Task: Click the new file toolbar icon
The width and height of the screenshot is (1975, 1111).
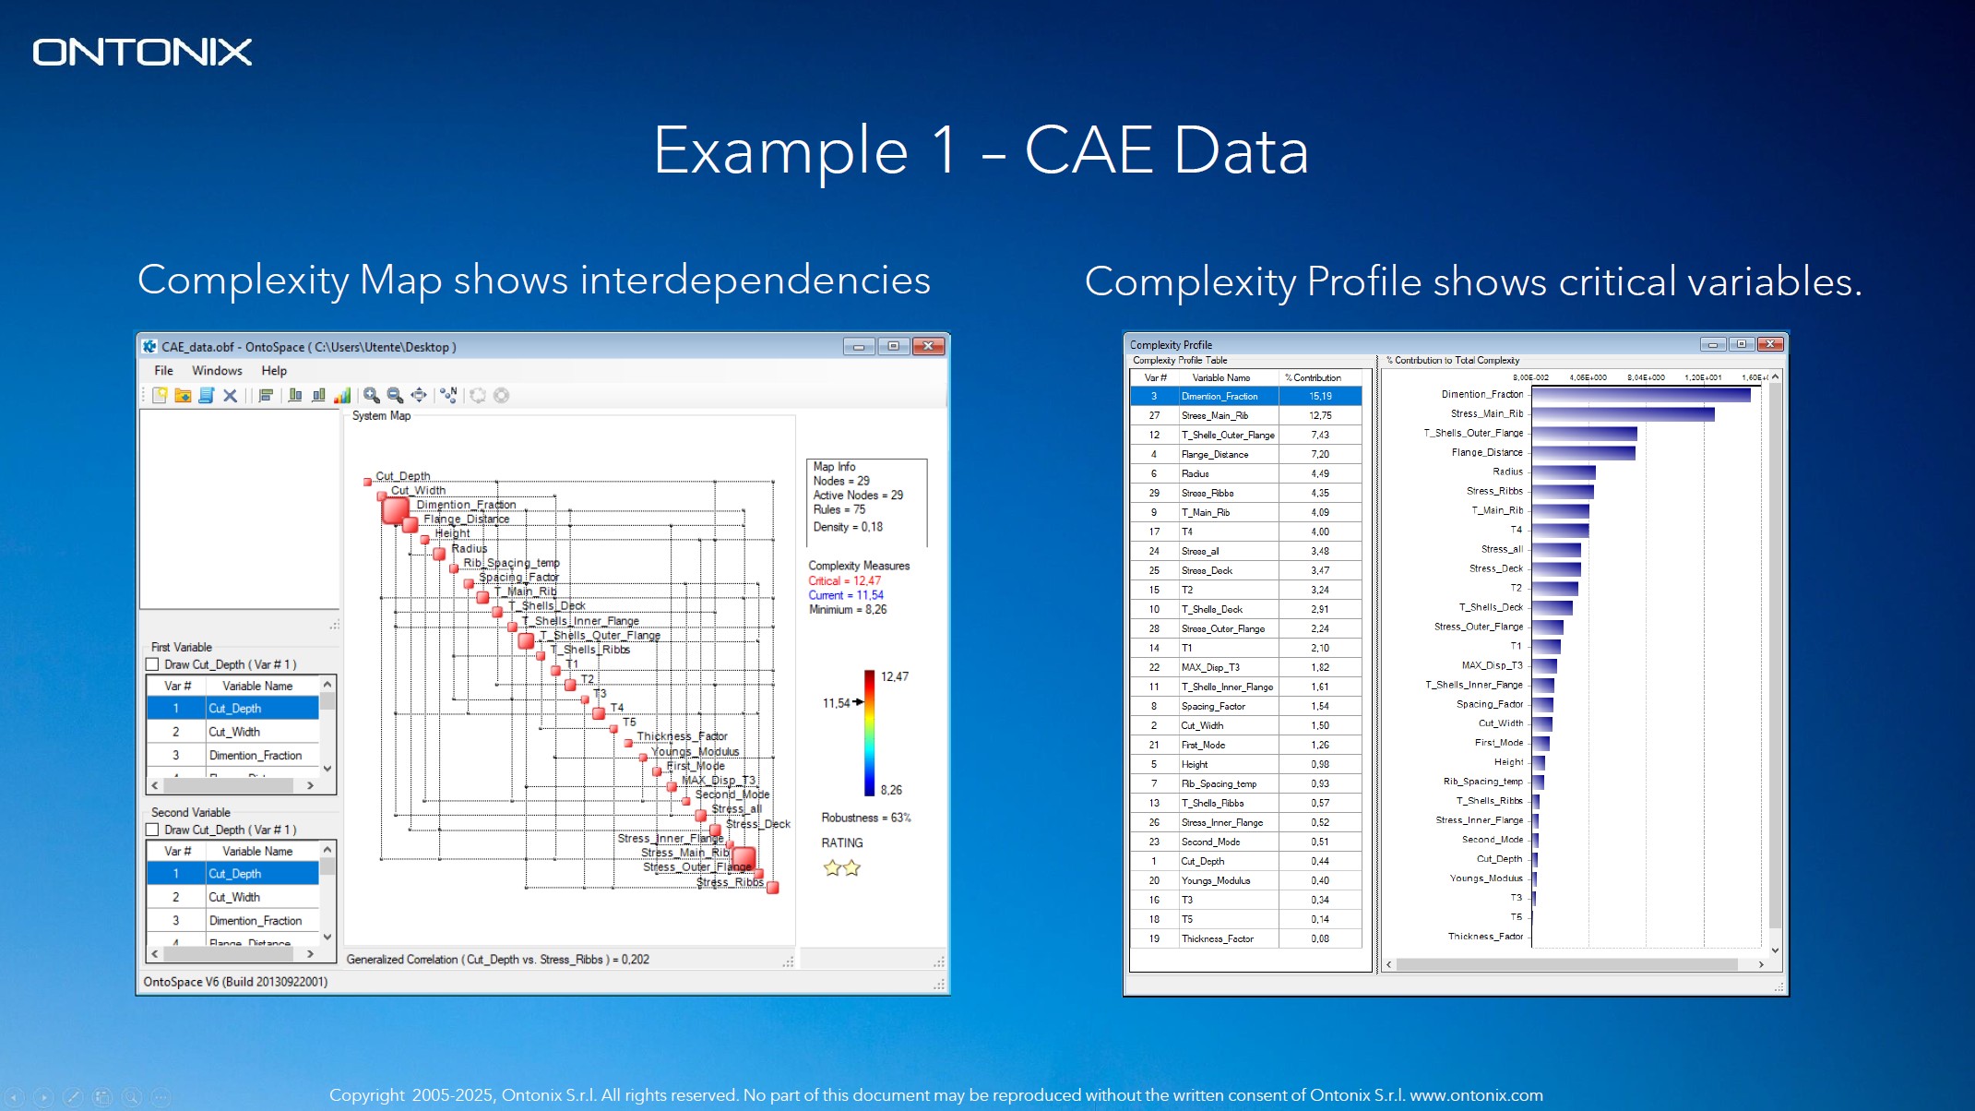Action: 160,395
